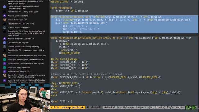This screenshot has width=199, height=112.
Task: Click GNUmakefile major mode in modeline
Action: (x=112, y=107)
